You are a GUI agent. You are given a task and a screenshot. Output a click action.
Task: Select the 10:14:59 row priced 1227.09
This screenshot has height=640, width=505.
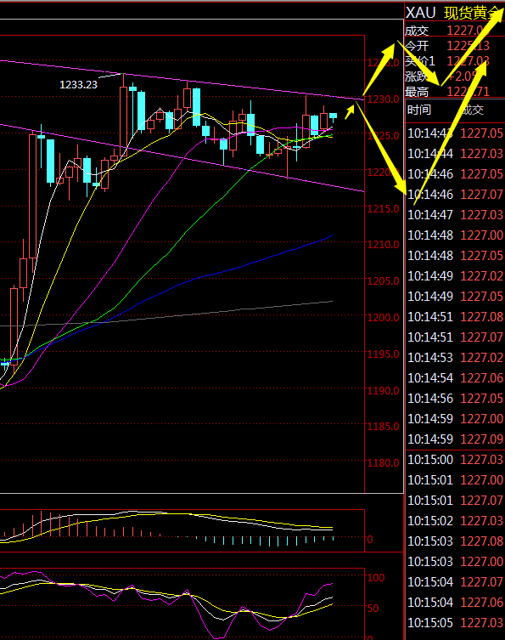click(455, 439)
